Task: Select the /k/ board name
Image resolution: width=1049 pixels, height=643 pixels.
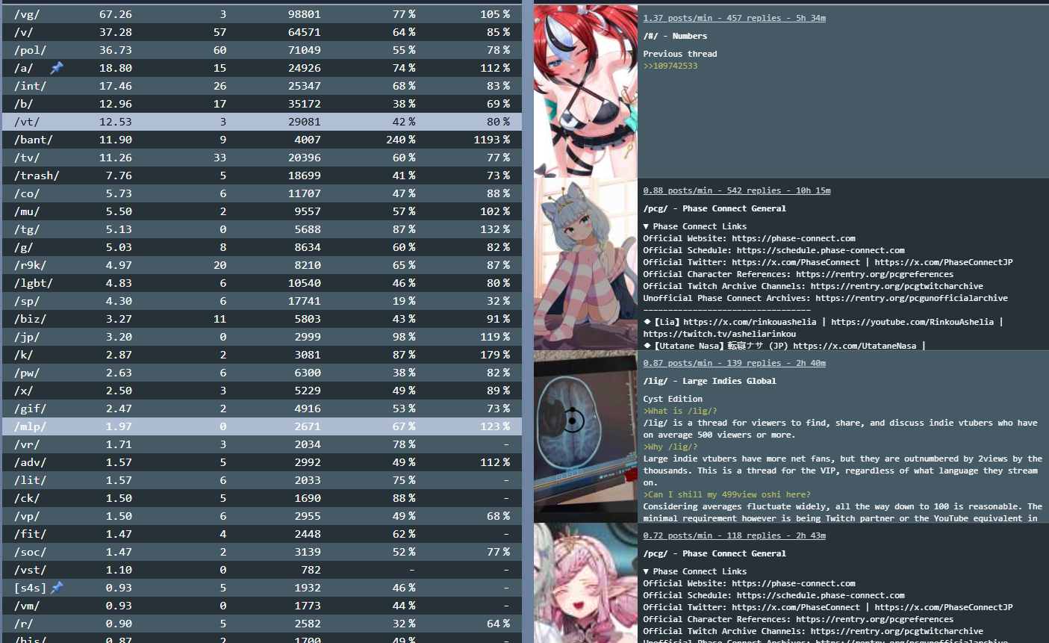Action: (x=24, y=355)
